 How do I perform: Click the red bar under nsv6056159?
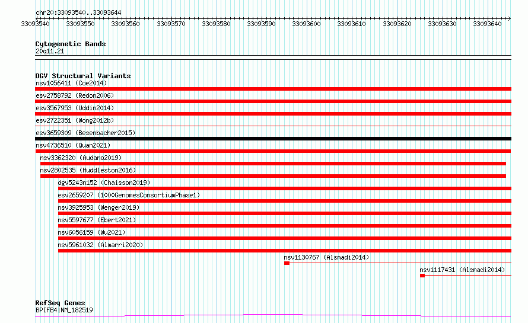coord(285,238)
